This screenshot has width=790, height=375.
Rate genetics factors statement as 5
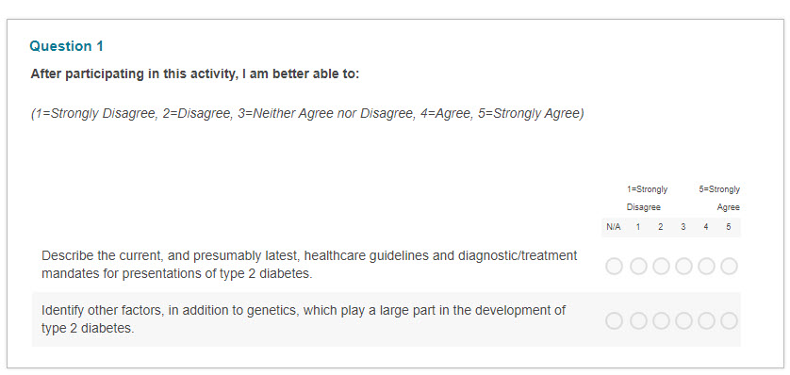729,320
